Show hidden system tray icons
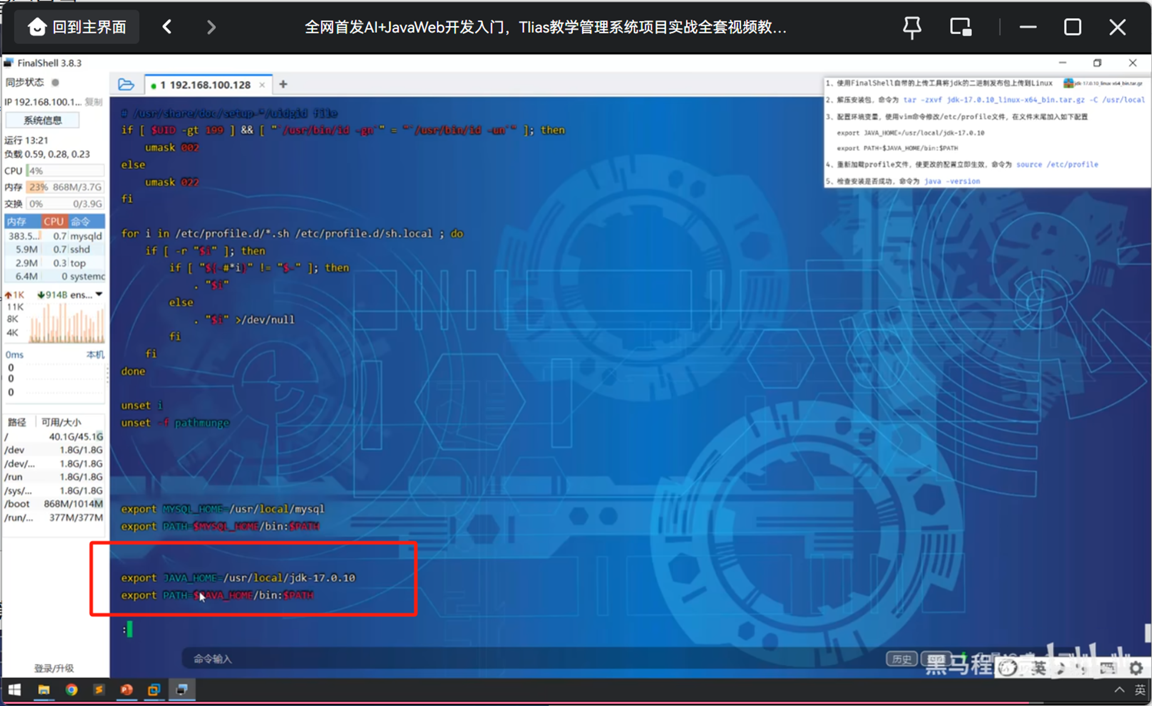 [x=1119, y=690]
